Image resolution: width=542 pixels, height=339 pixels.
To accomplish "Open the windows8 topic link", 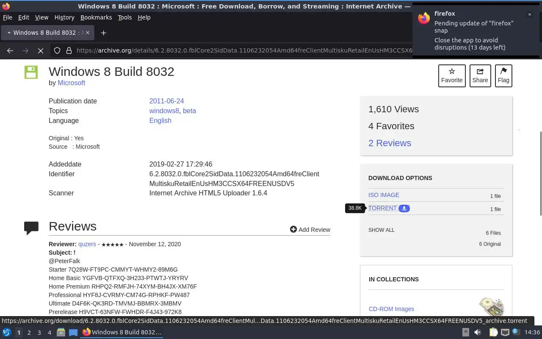I will coord(164,111).
